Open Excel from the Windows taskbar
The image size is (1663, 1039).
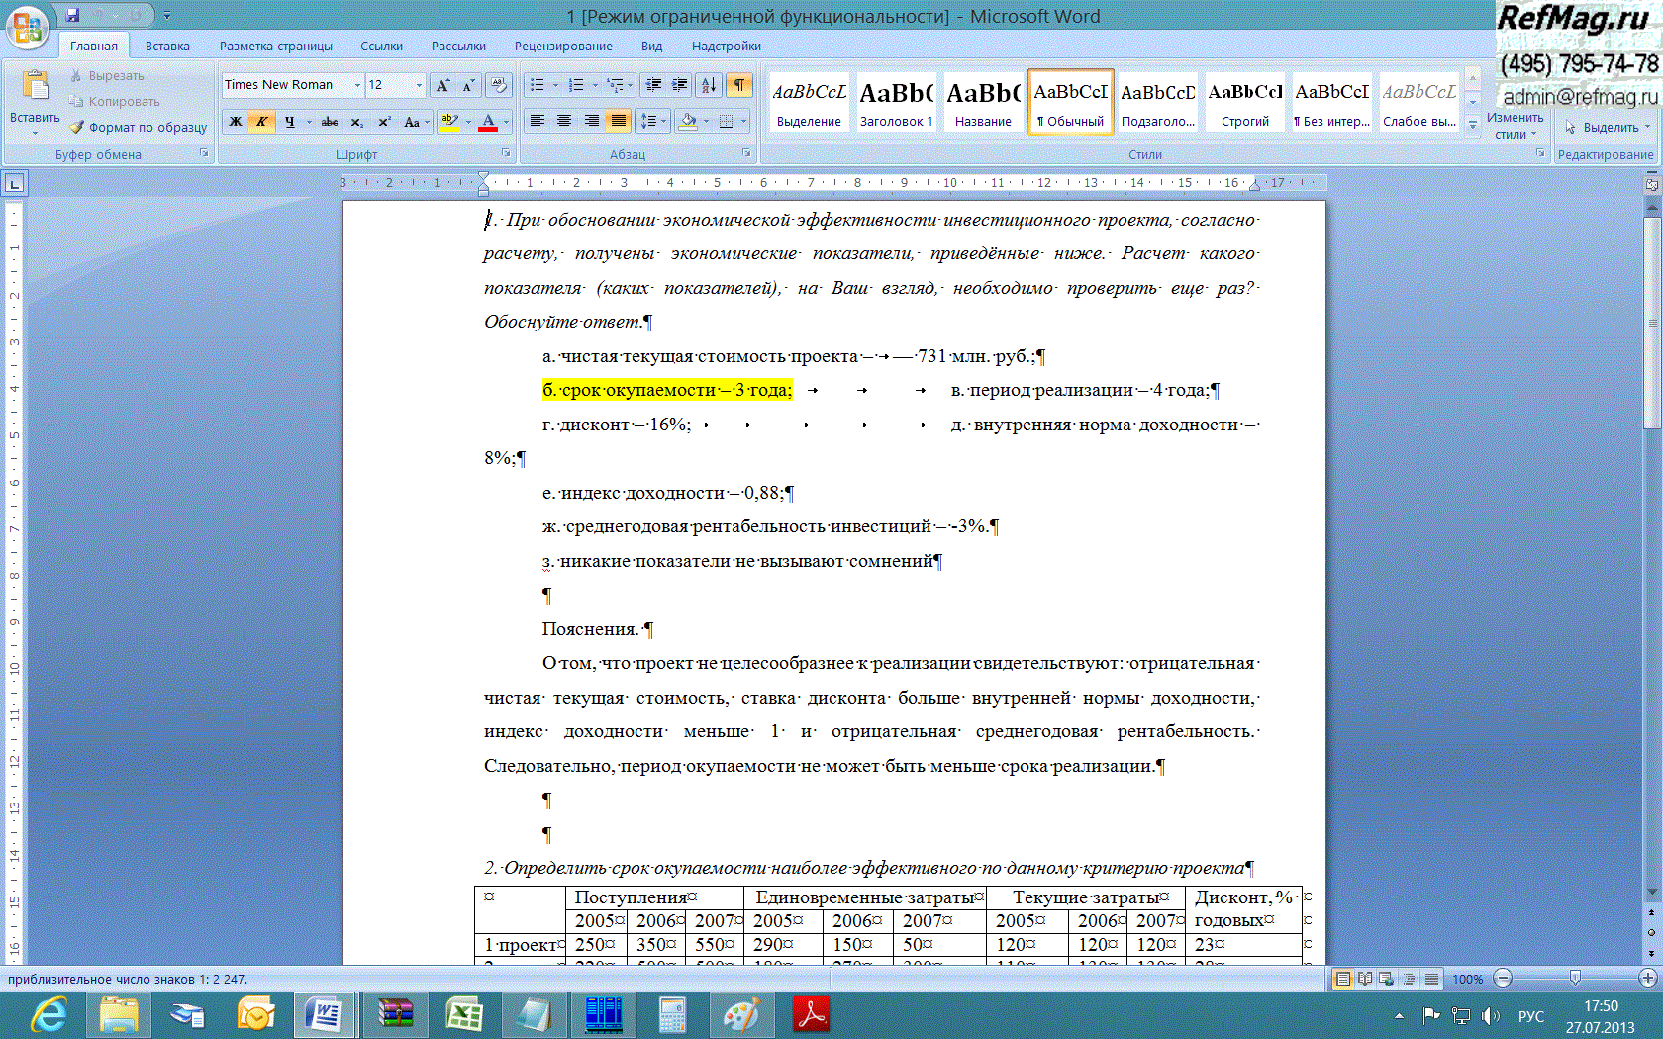click(463, 1015)
